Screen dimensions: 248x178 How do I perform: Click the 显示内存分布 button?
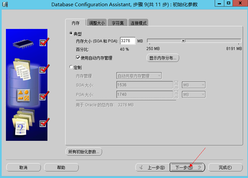pyautogui.click(x=163, y=58)
